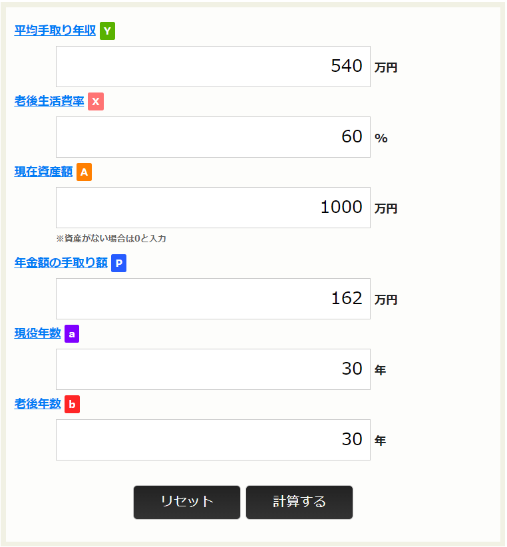Focus the pension field showing 162
Screen dimensions: 507x547
click(x=213, y=299)
